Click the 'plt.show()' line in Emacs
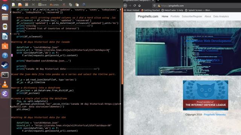The image size is (241, 135). 23,109
